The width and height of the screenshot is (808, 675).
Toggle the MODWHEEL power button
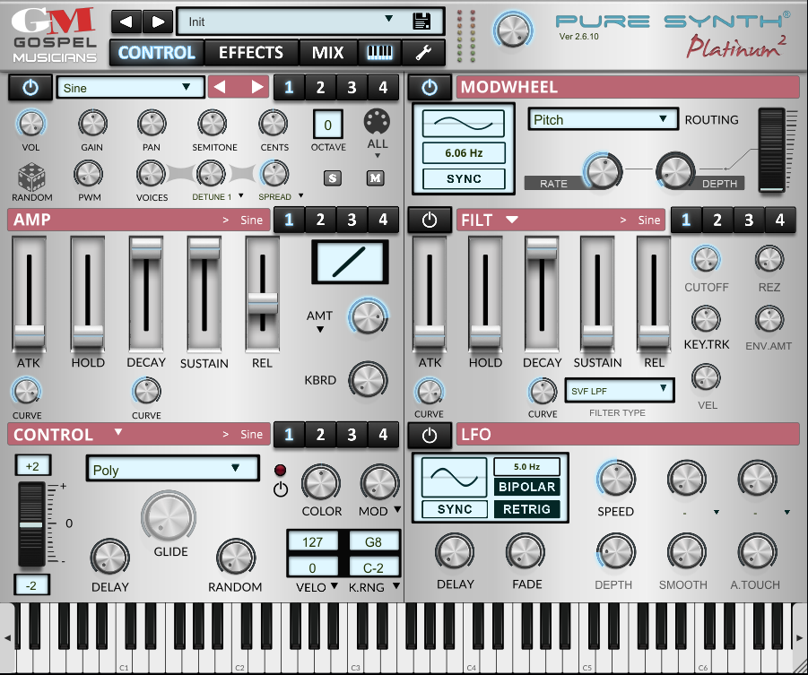(x=430, y=88)
